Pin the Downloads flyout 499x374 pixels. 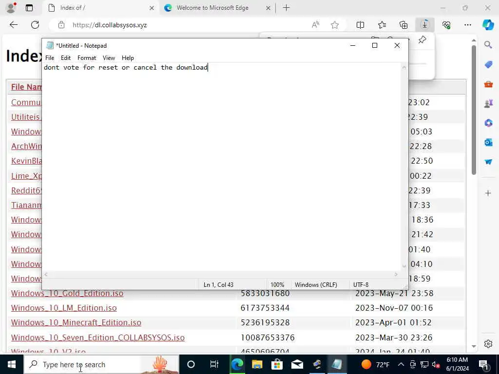pyautogui.click(x=422, y=40)
